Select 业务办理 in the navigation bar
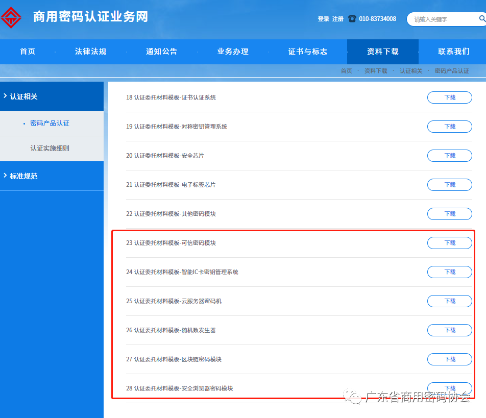Viewport: 486px width, 418px height. click(232, 52)
